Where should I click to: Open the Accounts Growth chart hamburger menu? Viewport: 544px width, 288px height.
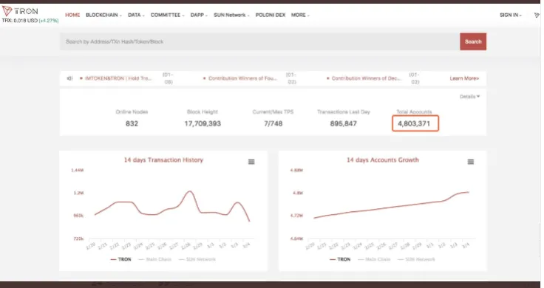coord(470,162)
